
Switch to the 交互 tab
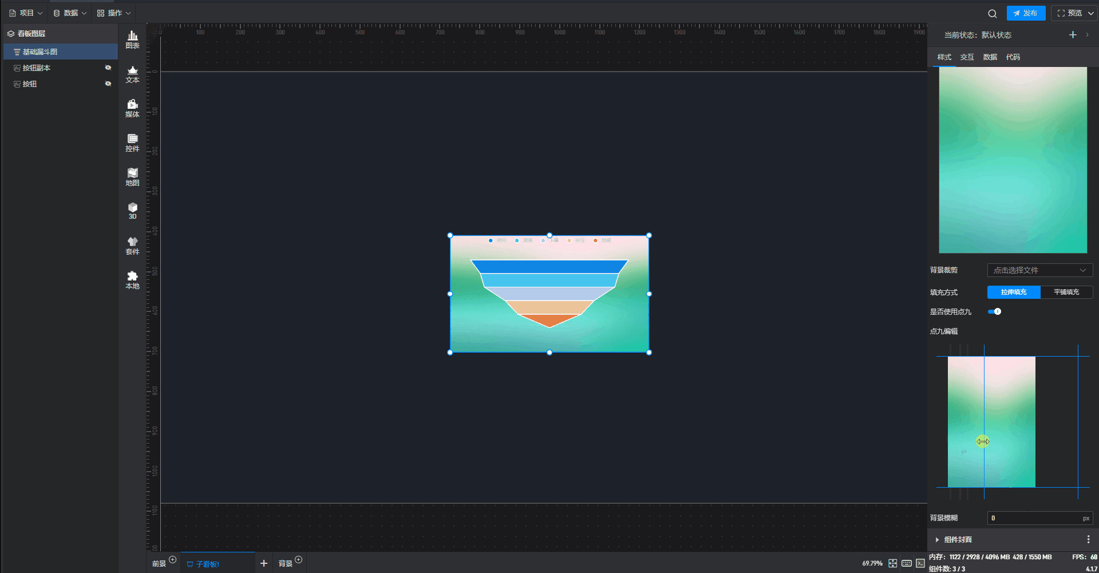pos(967,57)
